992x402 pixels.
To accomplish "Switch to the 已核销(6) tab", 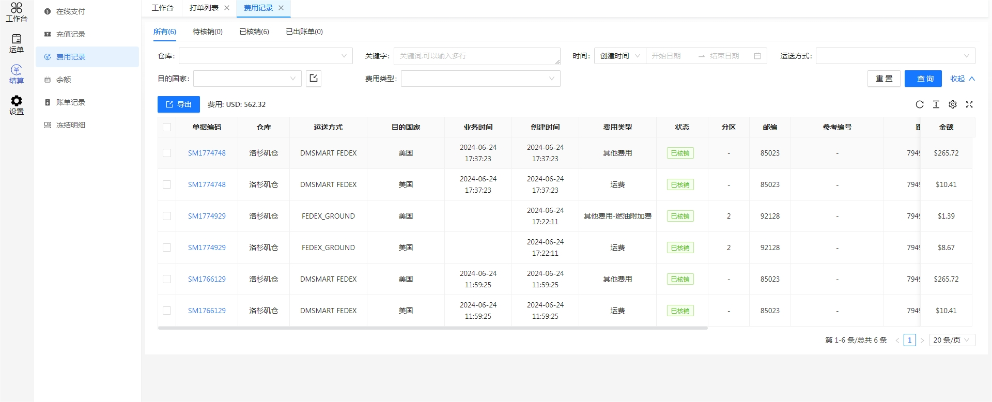I will coord(254,32).
